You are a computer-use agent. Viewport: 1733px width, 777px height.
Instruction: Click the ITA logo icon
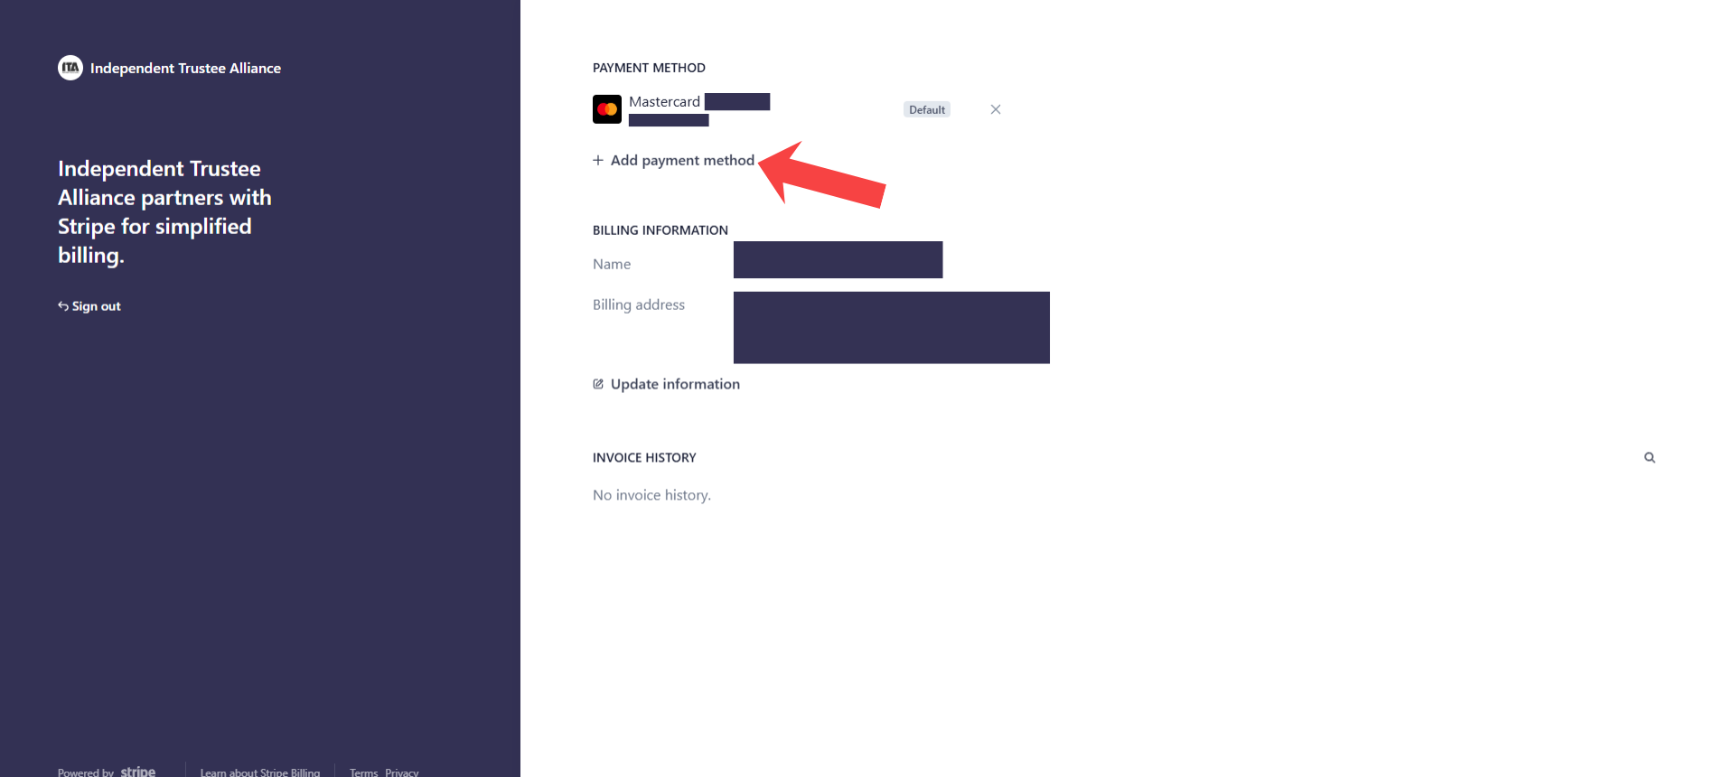70,68
